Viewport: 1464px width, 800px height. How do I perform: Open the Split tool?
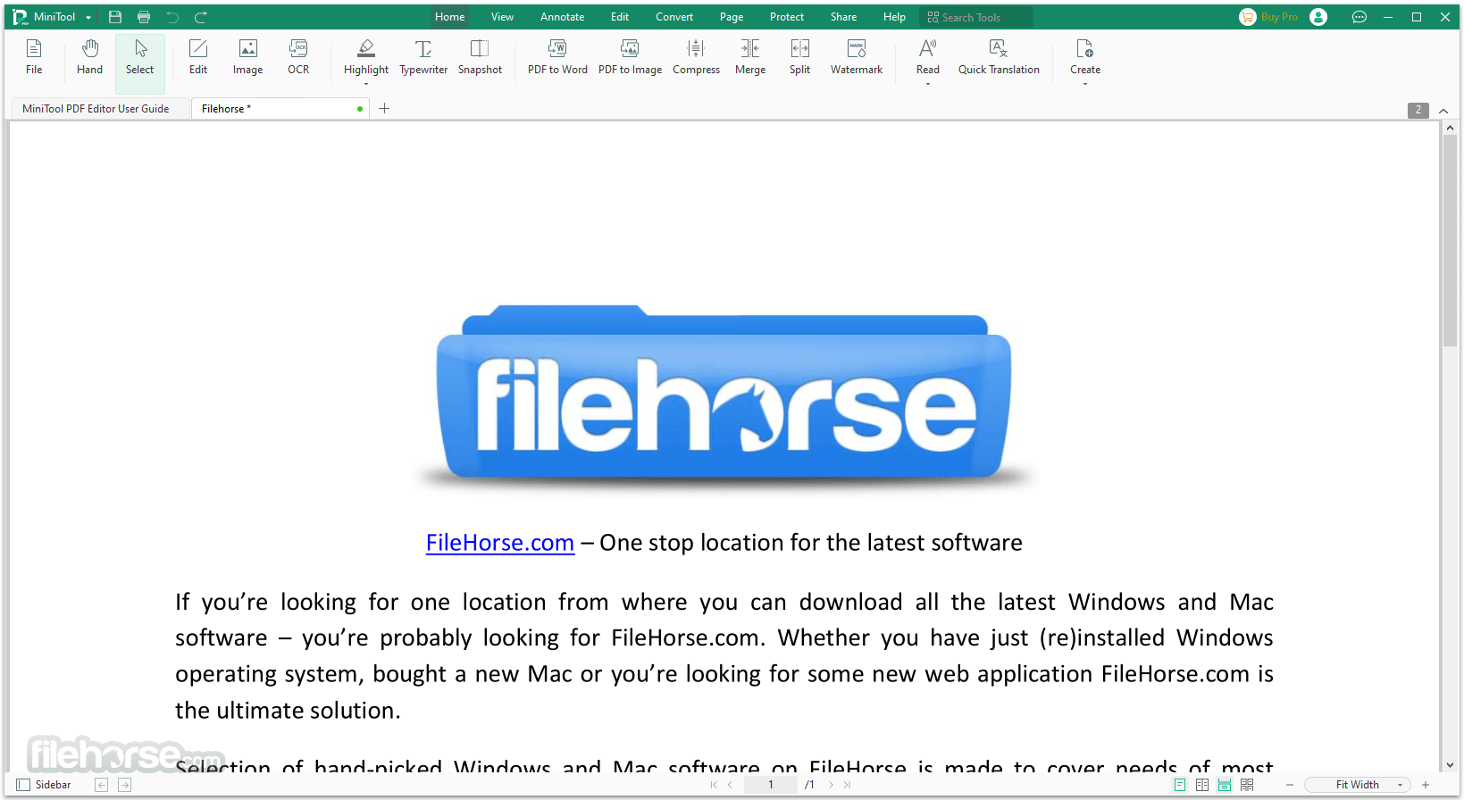point(799,58)
